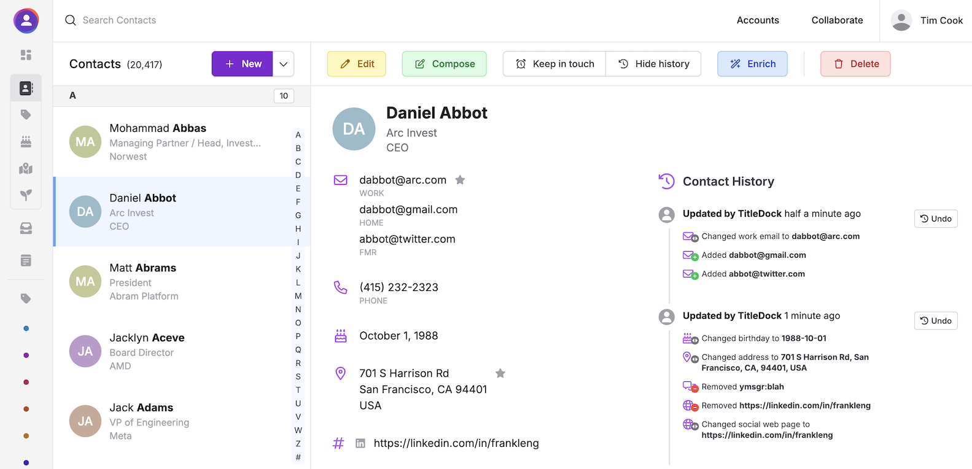This screenshot has height=469, width=972.
Task: Open the inbox tray icon in sidebar
Action: [26, 228]
